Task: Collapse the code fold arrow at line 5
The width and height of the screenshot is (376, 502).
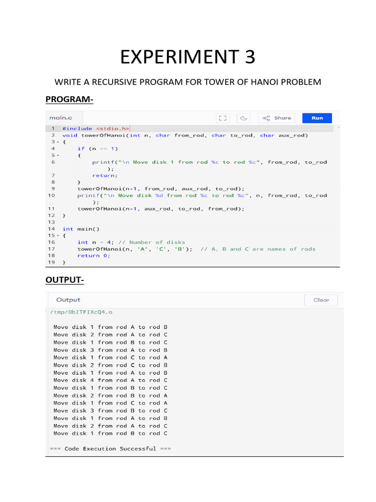Action: point(58,155)
